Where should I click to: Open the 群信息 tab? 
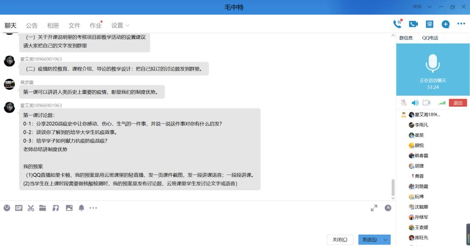pos(406,38)
